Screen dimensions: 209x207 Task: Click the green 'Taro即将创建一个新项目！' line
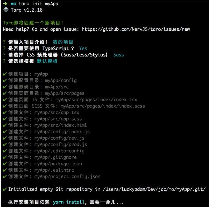[33, 23]
